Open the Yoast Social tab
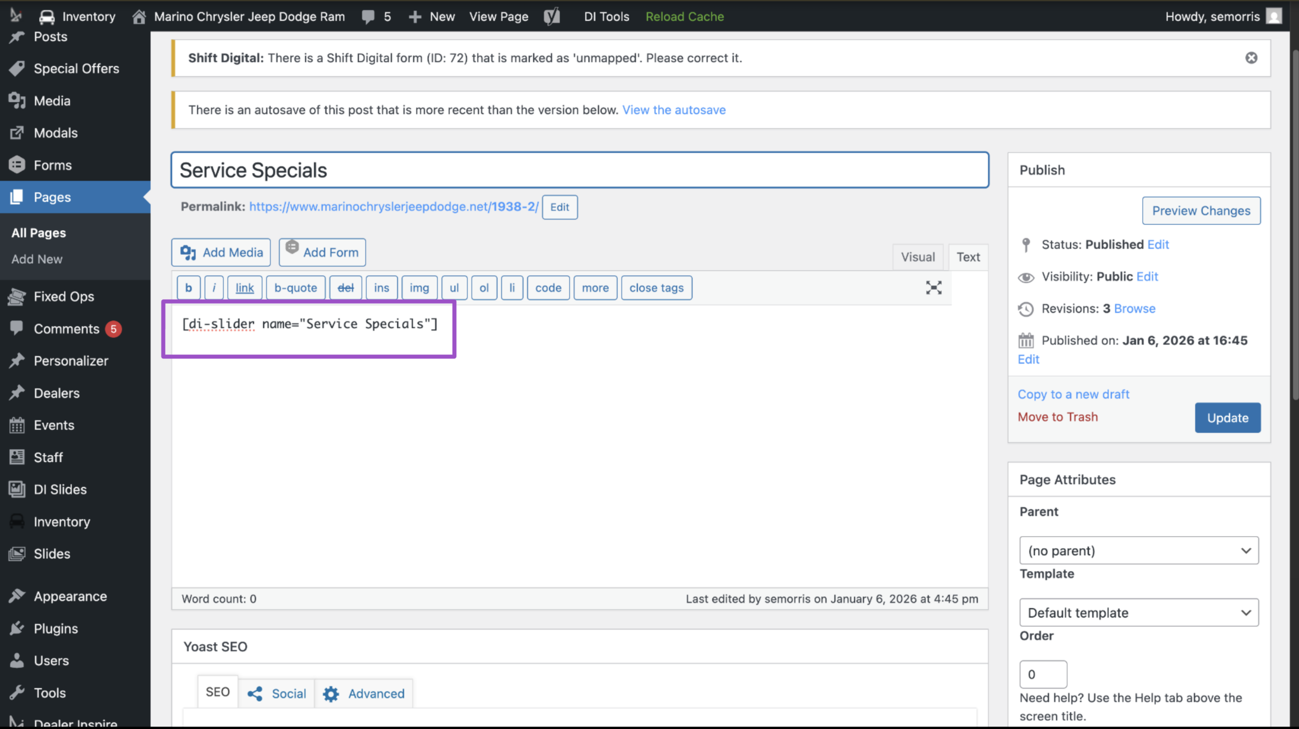Screen dimensions: 1299x729 click(277, 693)
